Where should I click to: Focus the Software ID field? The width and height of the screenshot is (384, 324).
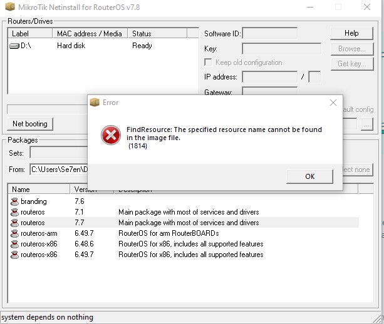coord(269,33)
